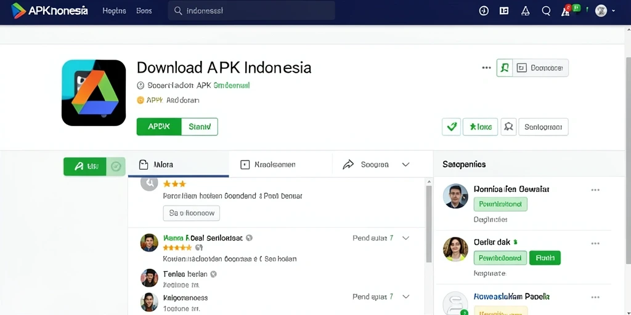Click the green bookmark icon button
Screen dimensions: 631x315
point(505,68)
